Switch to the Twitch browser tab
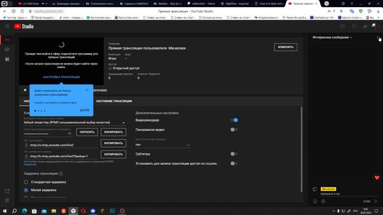The width and height of the screenshot is (383, 215). (x=202, y=4)
